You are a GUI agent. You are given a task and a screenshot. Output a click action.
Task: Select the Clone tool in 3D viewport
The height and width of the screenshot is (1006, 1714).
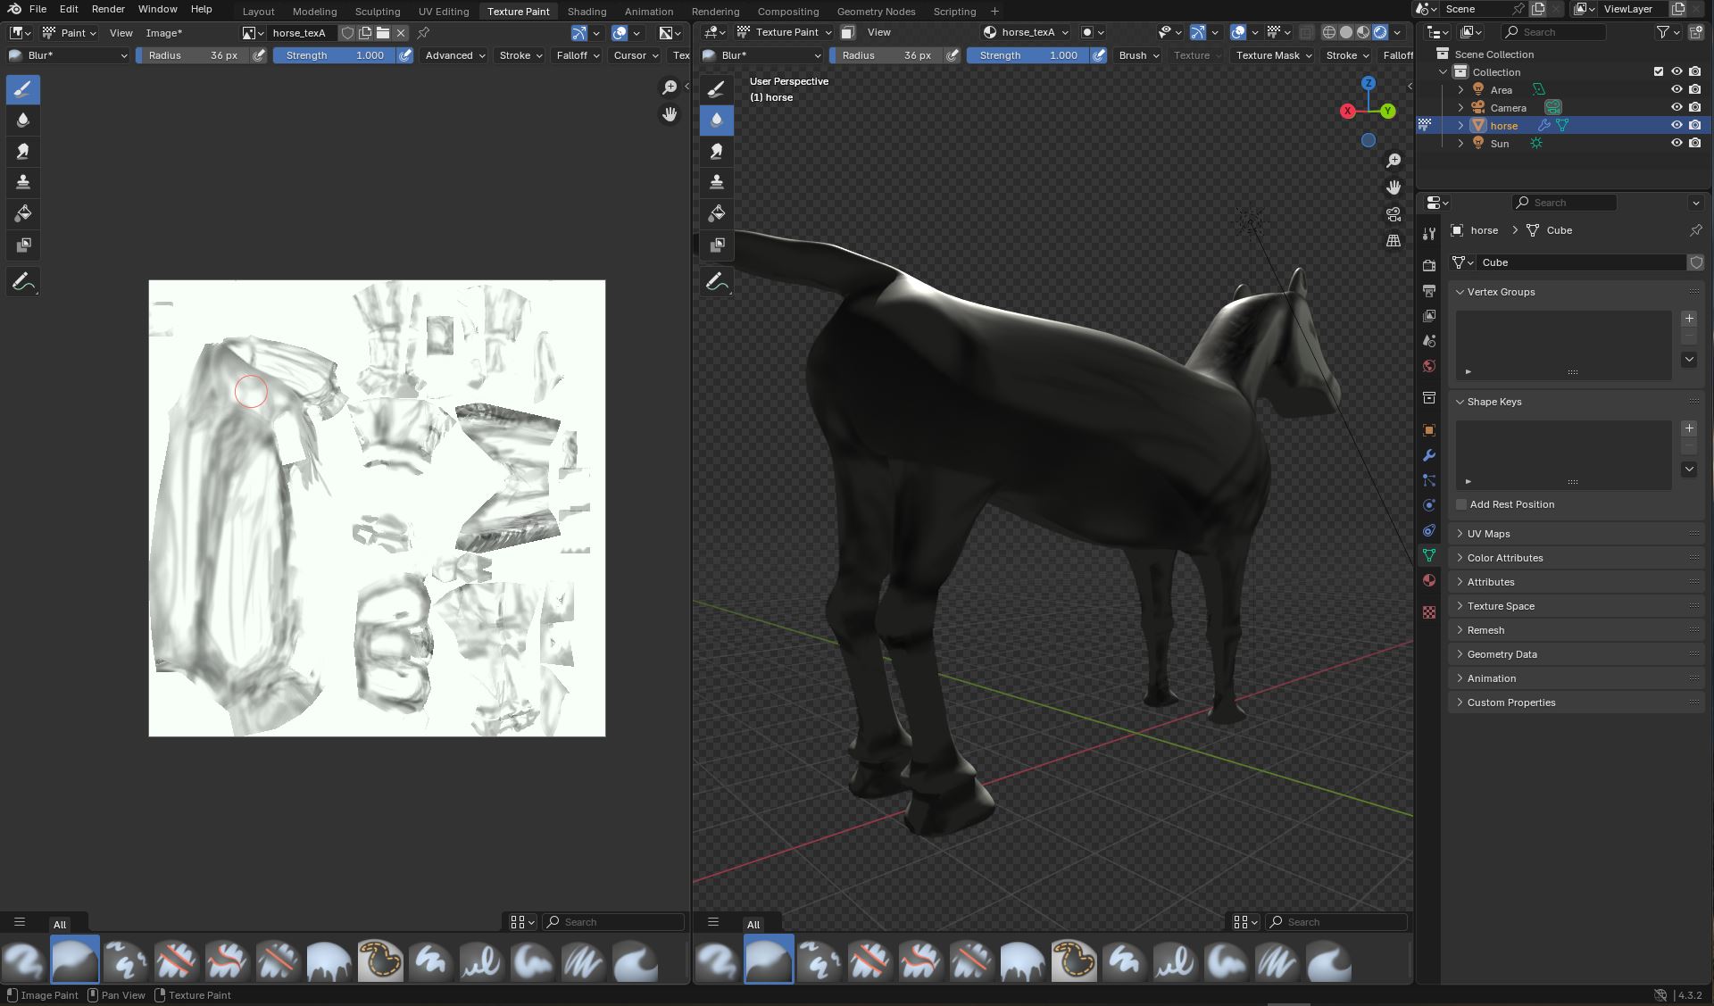[x=716, y=182]
